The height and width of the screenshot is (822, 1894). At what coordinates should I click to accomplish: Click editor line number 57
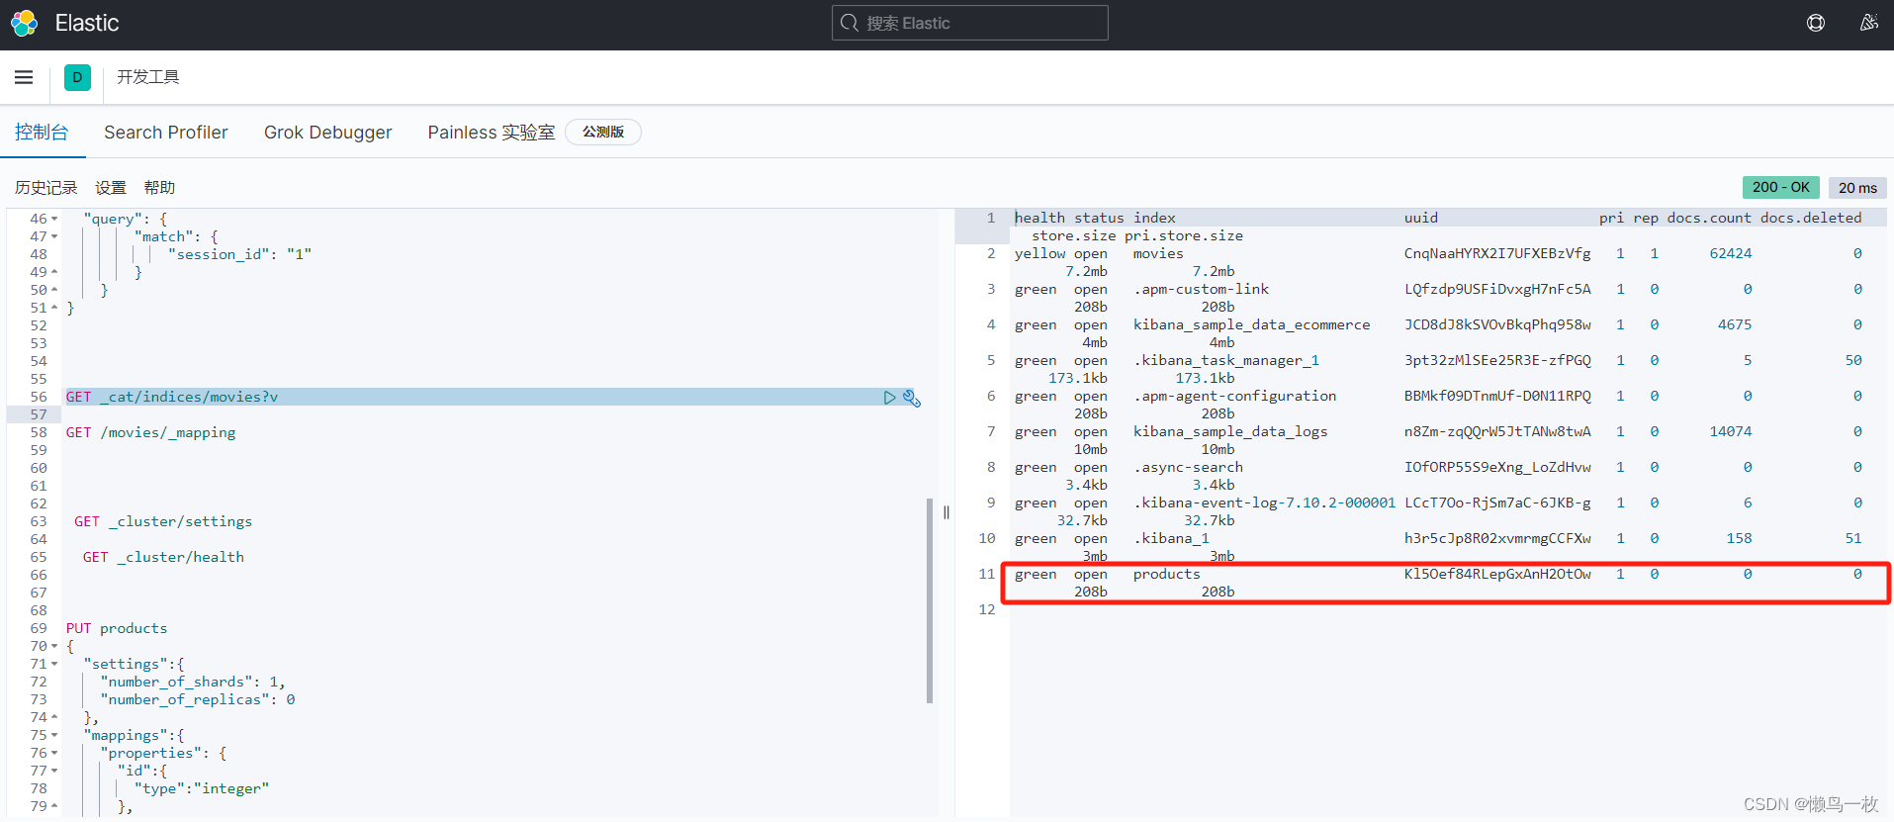(x=39, y=414)
